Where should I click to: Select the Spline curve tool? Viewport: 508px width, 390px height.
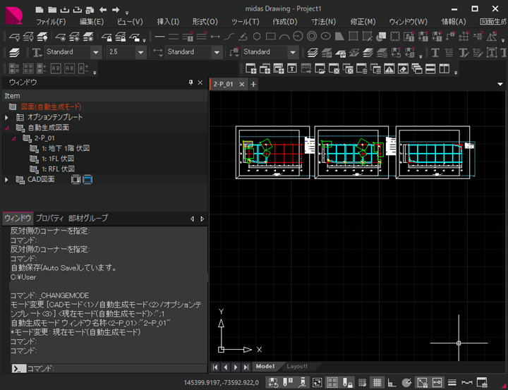click(x=229, y=37)
